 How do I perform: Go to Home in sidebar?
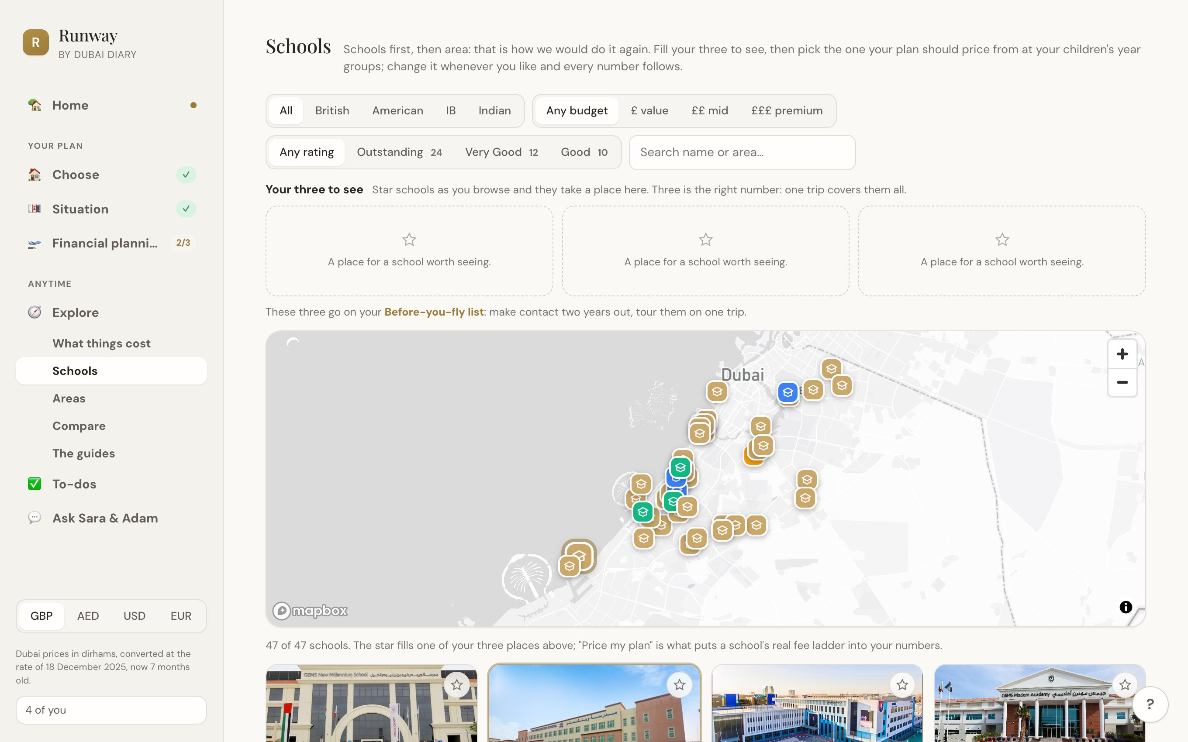pos(111,105)
